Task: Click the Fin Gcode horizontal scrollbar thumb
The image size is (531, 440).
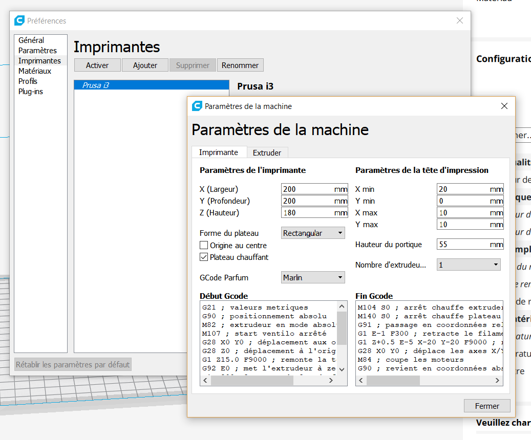Action: [393, 381]
